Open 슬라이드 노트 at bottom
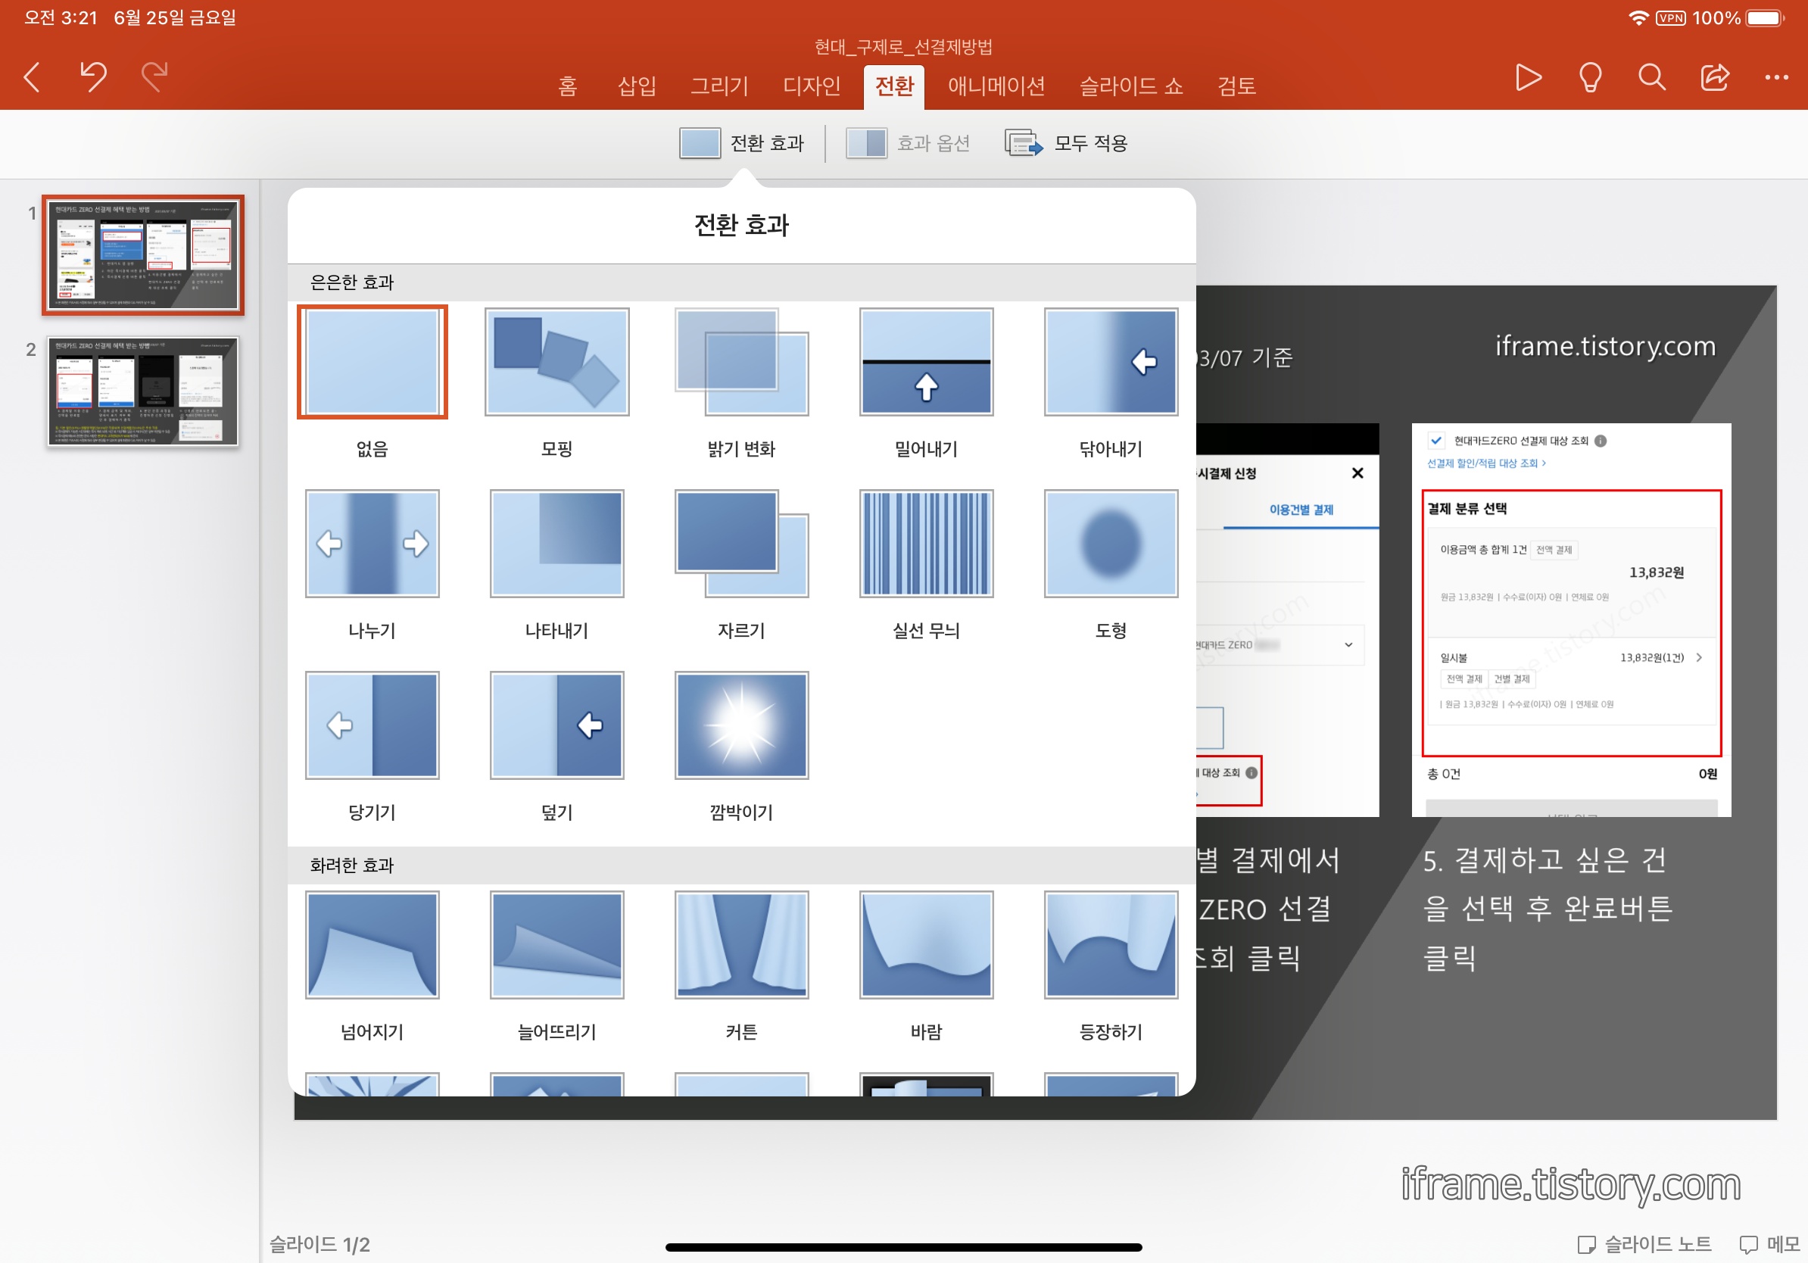 1644,1243
